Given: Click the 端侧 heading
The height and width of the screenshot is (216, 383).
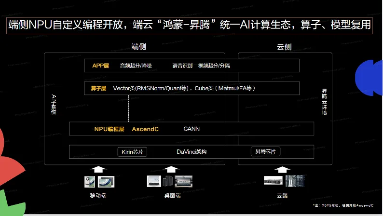Looking at the screenshot, I should [139, 46].
